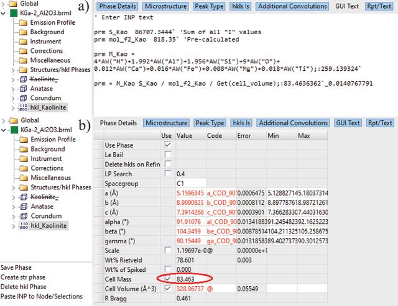
Task: Click the 'prm S_Kao 86707.3444' line
Action: [178, 32]
